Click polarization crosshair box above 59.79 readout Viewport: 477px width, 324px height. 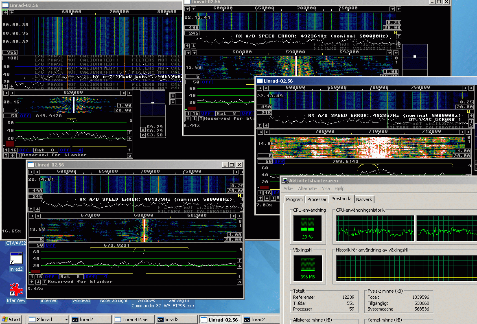(152, 103)
